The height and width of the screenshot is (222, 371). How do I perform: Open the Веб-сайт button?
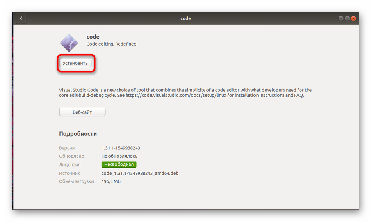point(82,112)
